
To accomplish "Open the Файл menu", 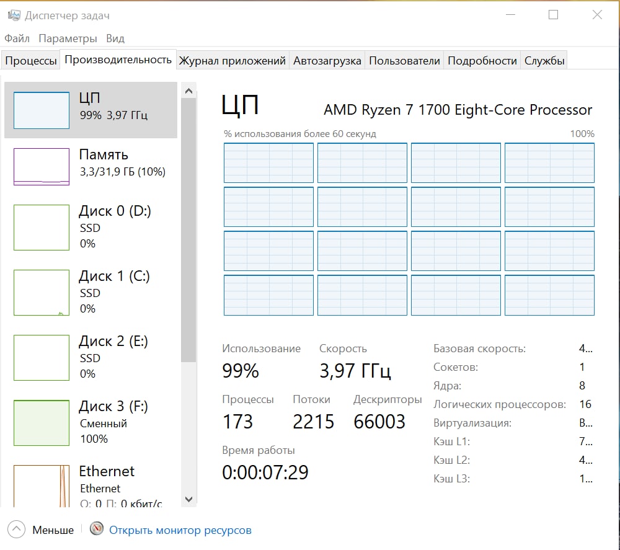I will [x=17, y=38].
